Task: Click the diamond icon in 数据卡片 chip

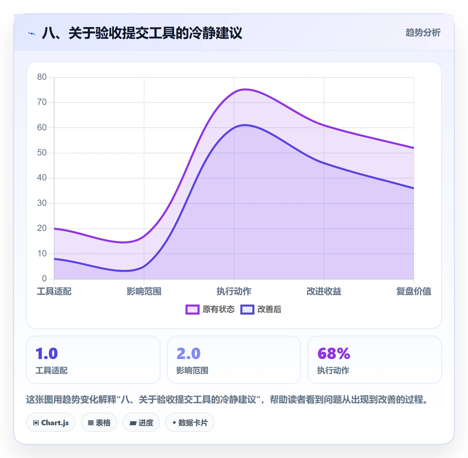Action: tap(174, 423)
